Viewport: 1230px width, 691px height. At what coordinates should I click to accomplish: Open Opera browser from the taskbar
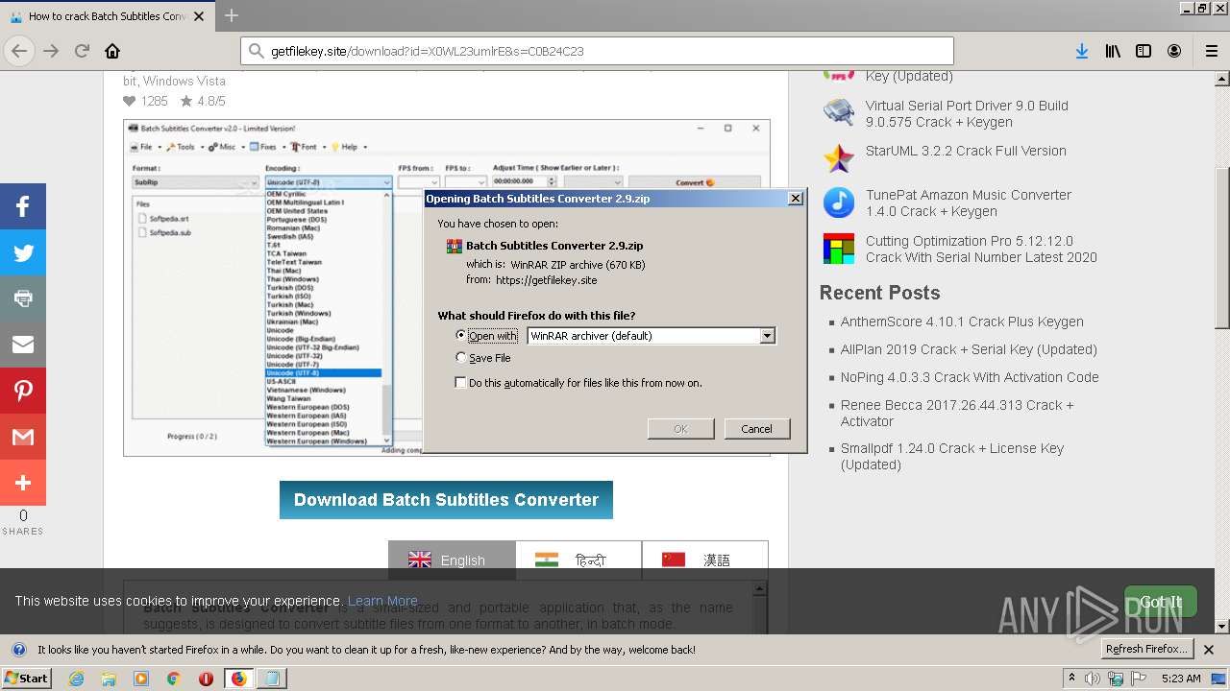pyautogui.click(x=206, y=679)
